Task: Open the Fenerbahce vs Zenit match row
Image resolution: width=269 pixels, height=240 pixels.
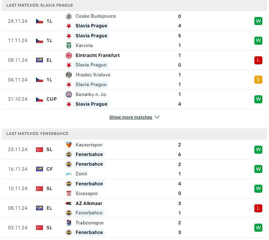Action: [134, 169]
